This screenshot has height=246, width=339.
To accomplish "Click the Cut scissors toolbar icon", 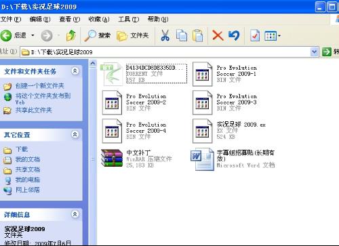I will pyautogui.click(x=165, y=35).
